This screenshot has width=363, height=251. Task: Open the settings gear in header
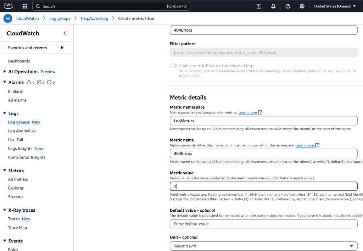click(302, 6)
